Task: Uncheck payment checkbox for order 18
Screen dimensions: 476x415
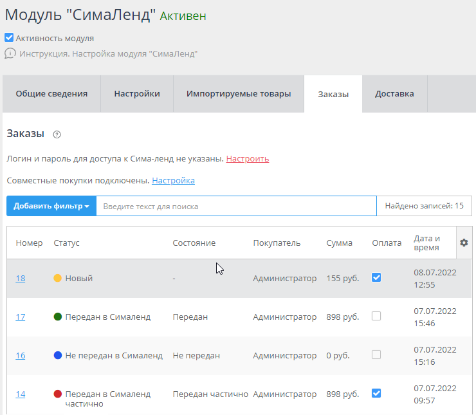Action: (376, 277)
